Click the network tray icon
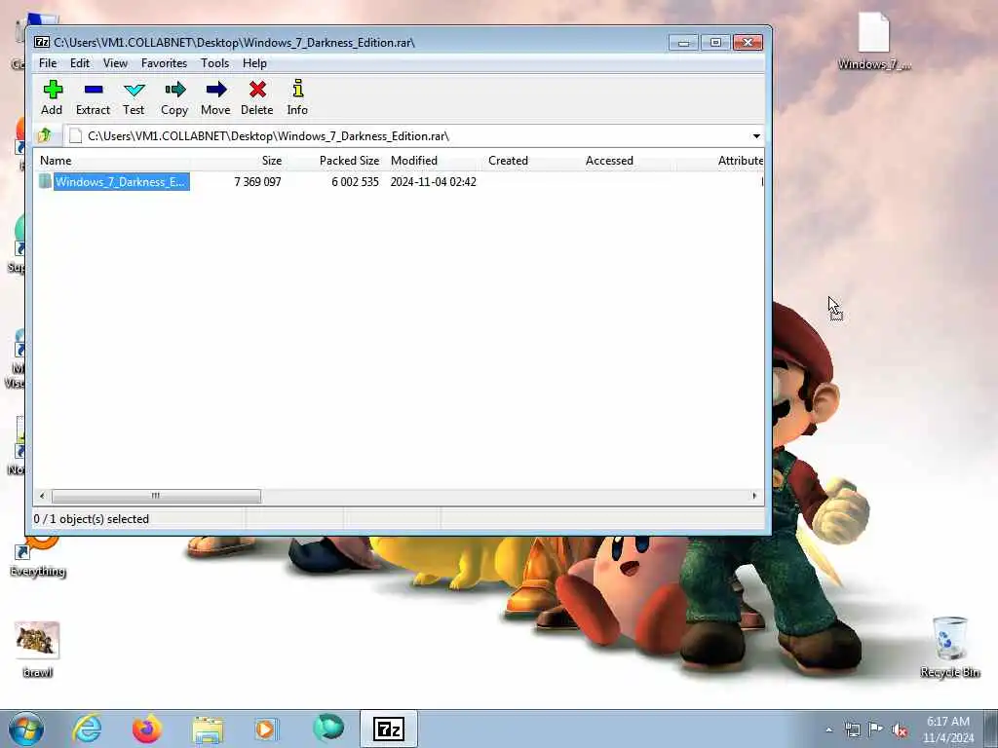Viewport: 998px width, 748px height. (x=852, y=729)
